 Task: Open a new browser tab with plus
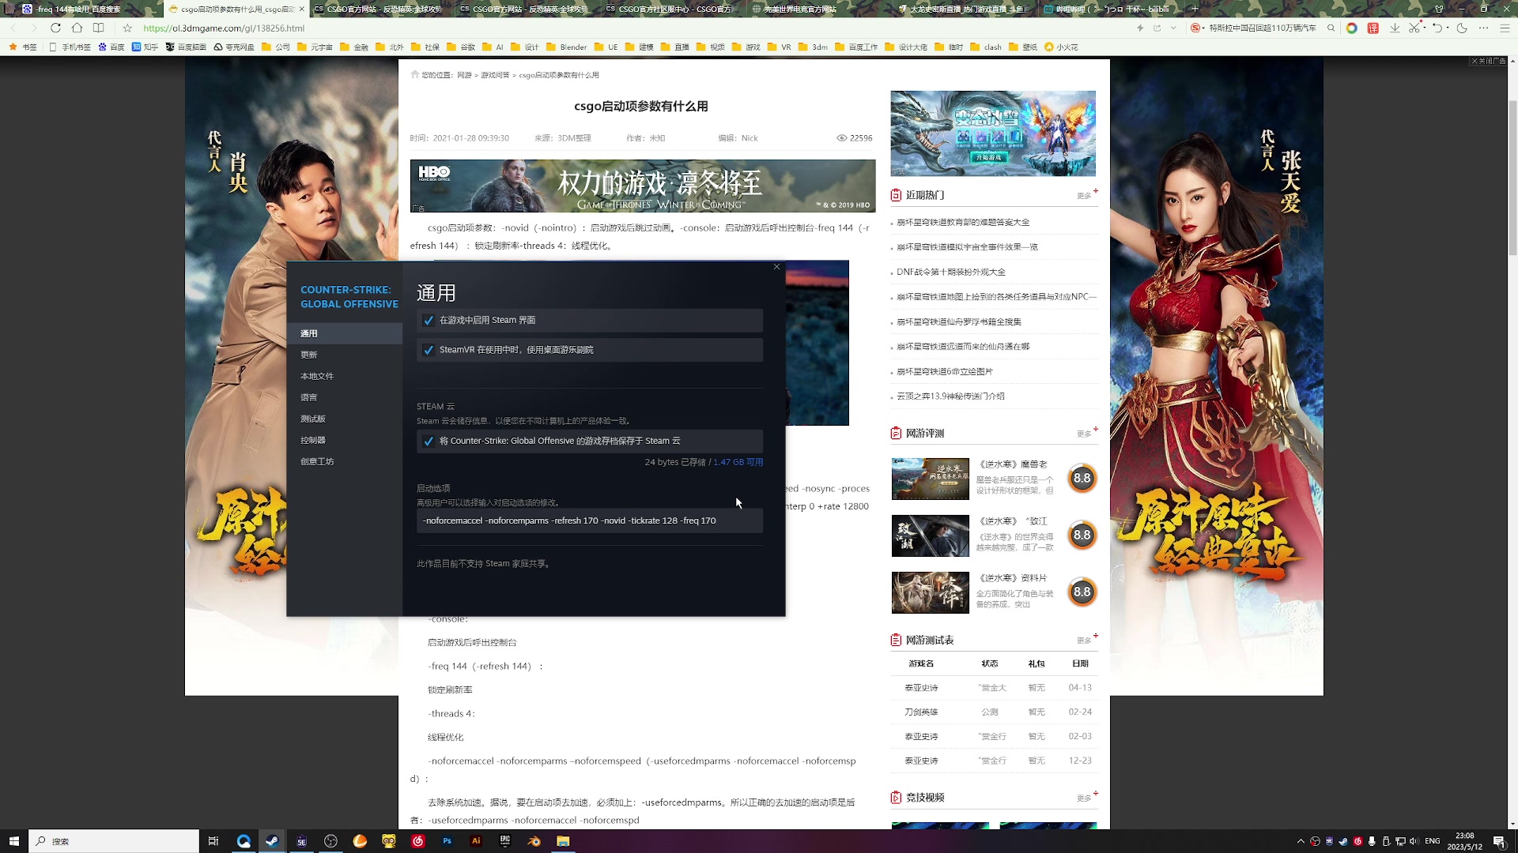(1195, 9)
